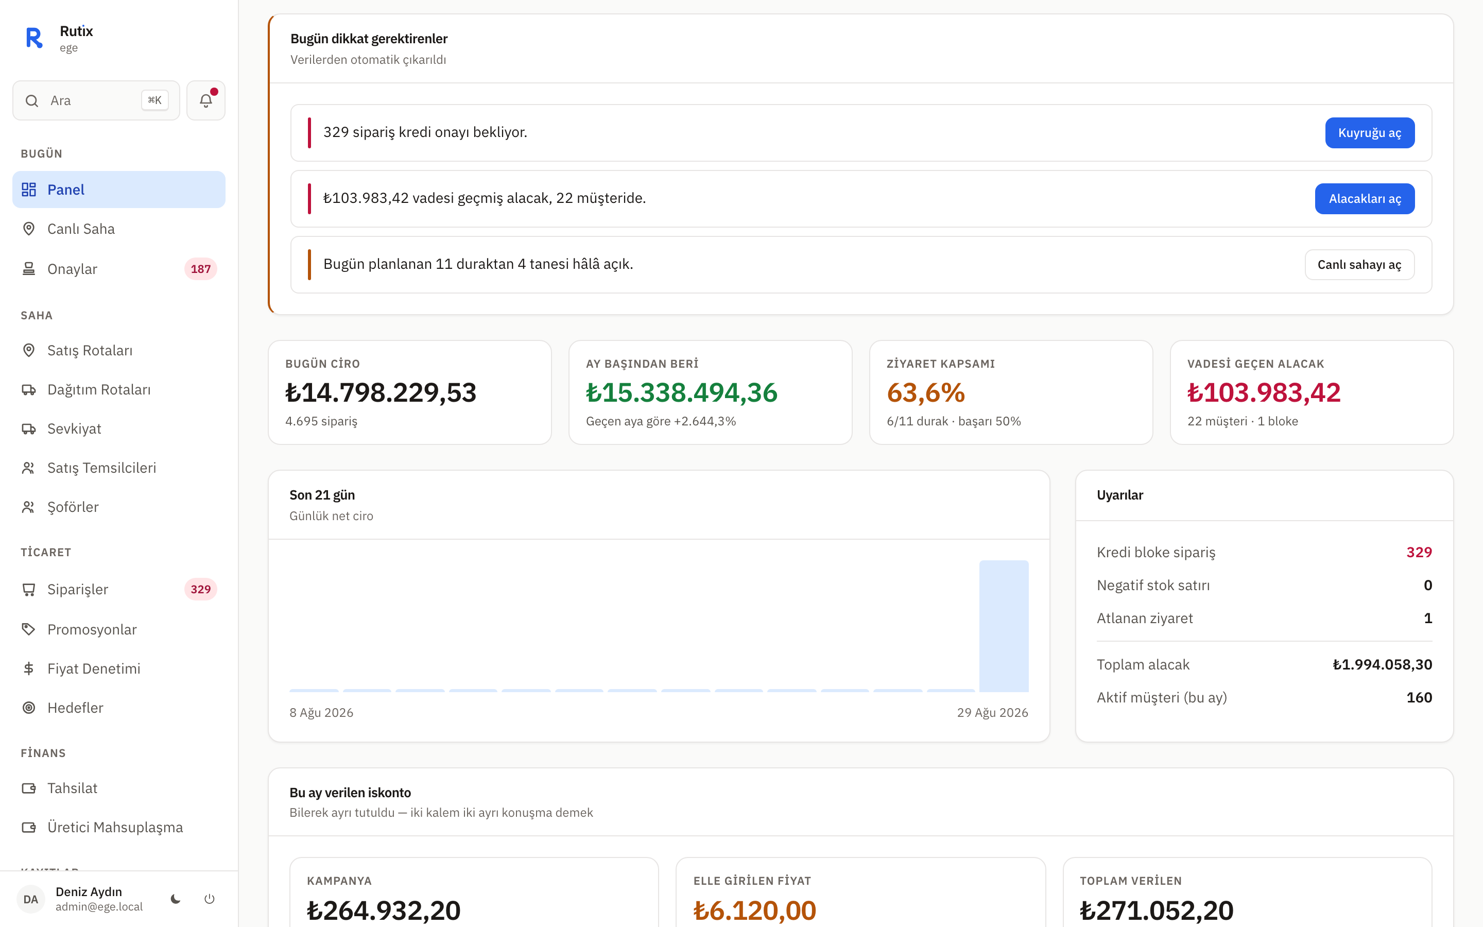Click the 63,6% Ziyaret Kapsamı value
Image resolution: width=1483 pixels, height=927 pixels.
click(x=926, y=392)
